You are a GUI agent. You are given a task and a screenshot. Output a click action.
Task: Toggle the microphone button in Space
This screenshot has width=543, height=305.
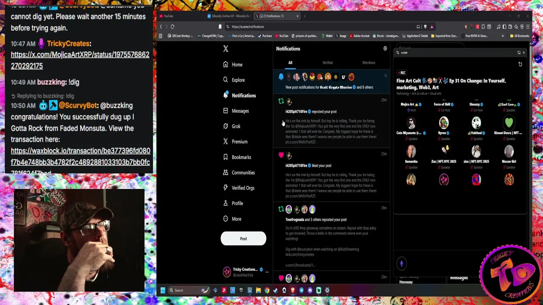point(401,263)
